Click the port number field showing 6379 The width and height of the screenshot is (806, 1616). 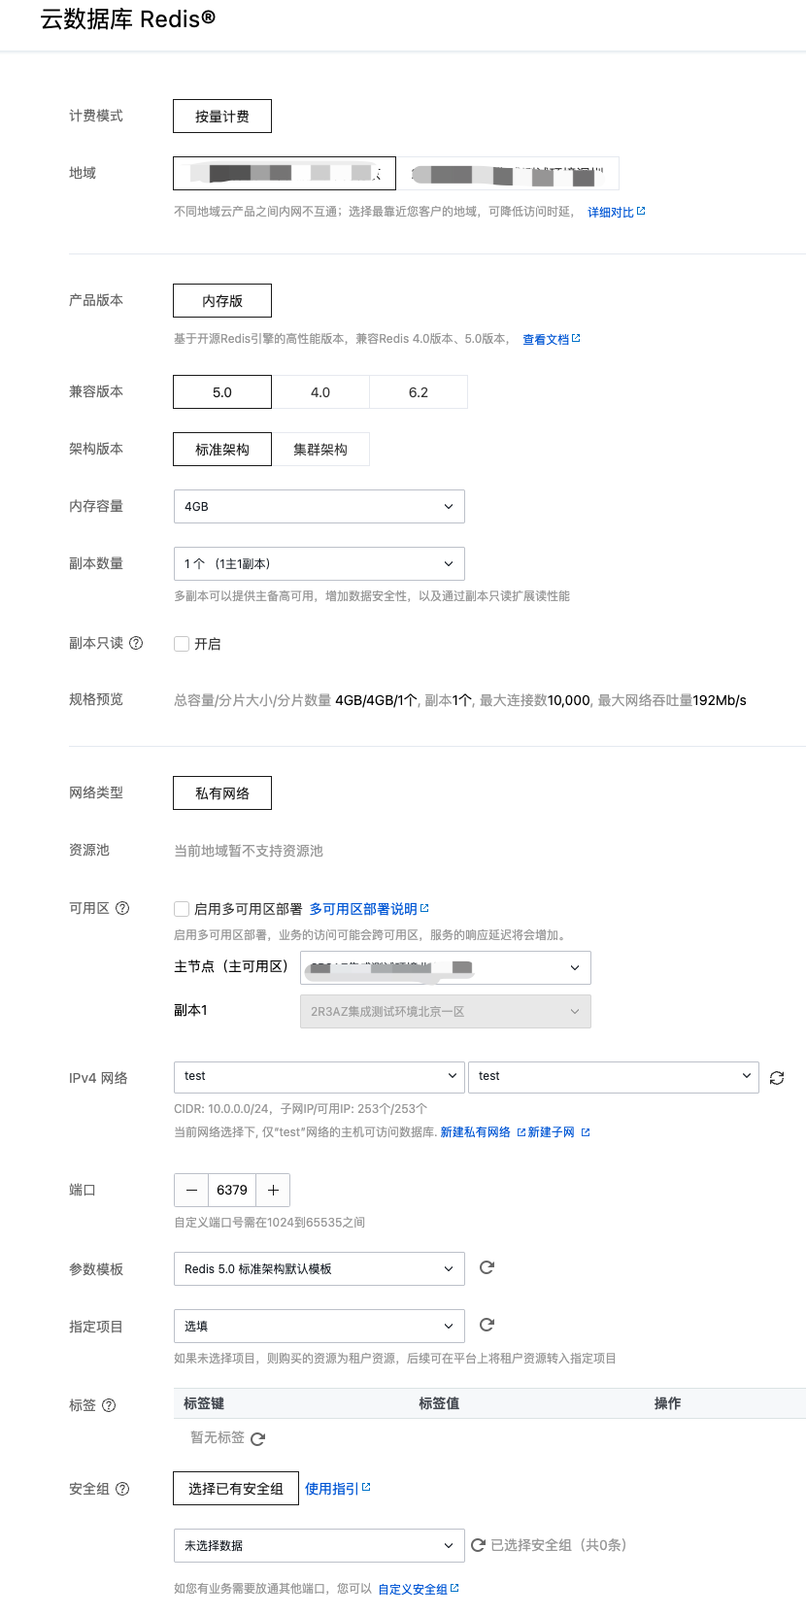pyautogui.click(x=232, y=1190)
